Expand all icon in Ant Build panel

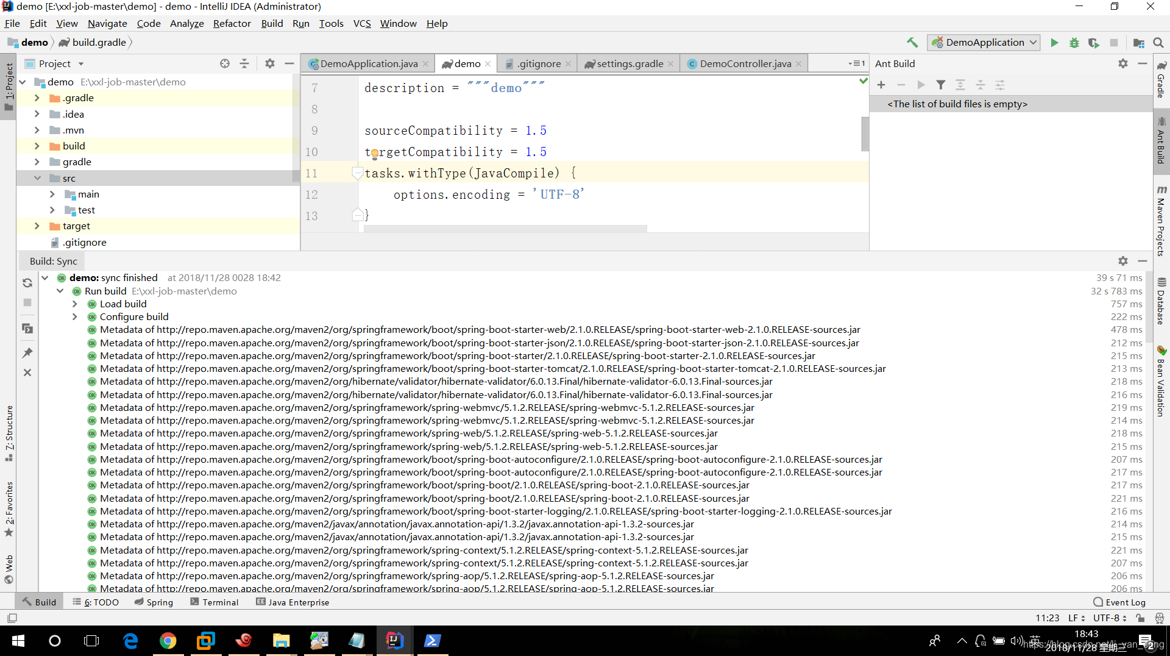coord(960,85)
